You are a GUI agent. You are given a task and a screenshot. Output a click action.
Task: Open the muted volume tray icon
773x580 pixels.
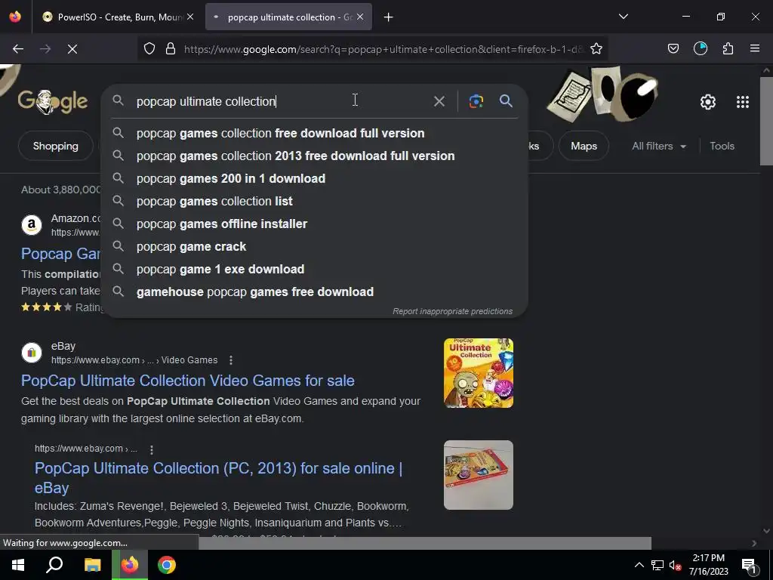coord(675,565)
